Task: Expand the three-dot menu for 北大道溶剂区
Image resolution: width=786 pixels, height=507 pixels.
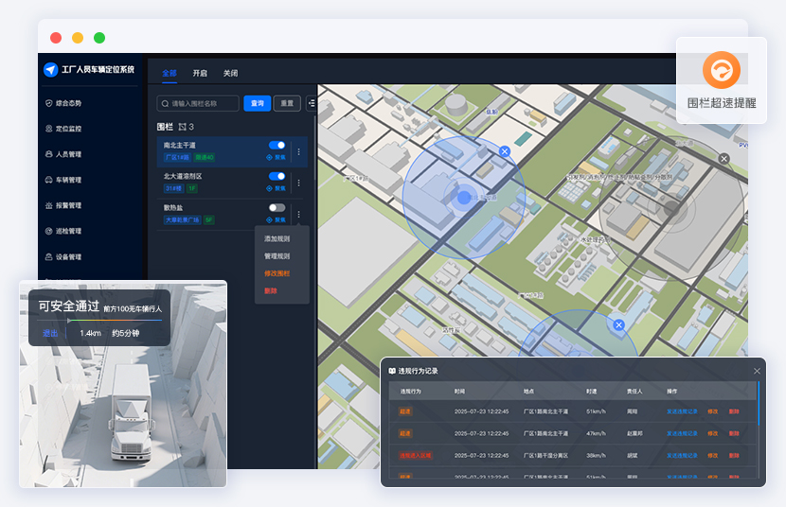Action: pos(299,182)
